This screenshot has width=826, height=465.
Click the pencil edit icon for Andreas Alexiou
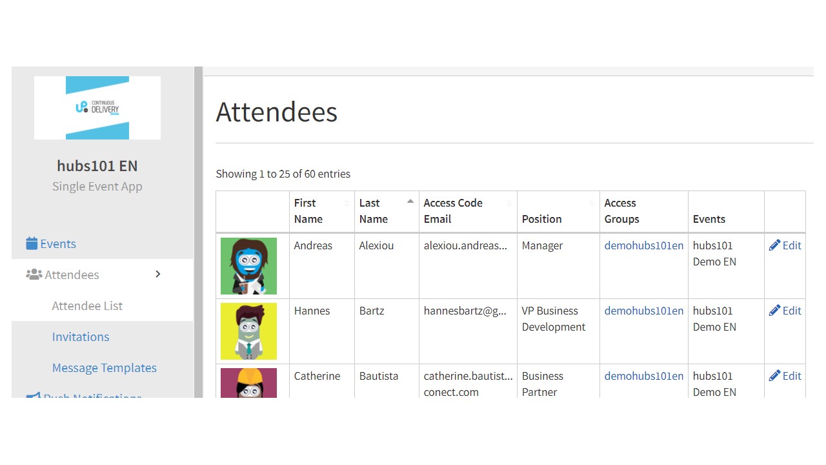[774, 245]
